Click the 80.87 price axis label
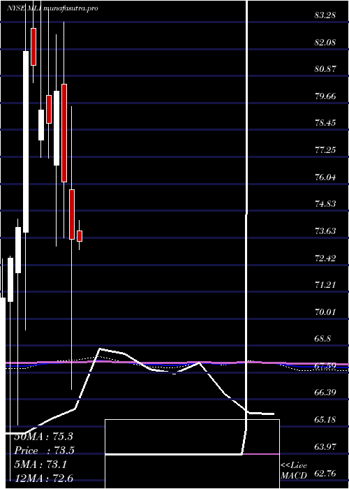This screenshot has width=349, height=489. (x=325, y=69)
